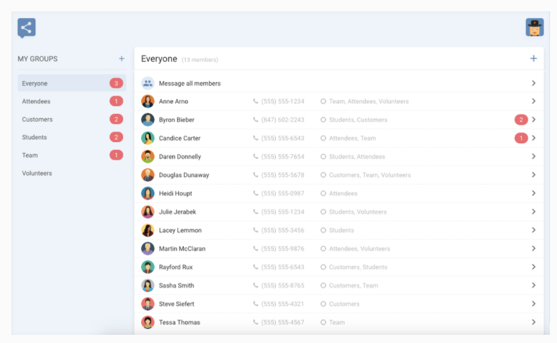Open contact Steve Siefert by name
This screenshot has width=557, height=343.
pyautogui.click(x=177, y=305)
